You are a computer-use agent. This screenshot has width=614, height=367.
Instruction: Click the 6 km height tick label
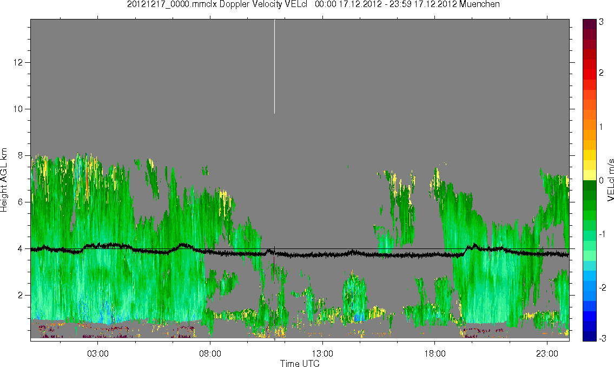click(x=21, y=202)
